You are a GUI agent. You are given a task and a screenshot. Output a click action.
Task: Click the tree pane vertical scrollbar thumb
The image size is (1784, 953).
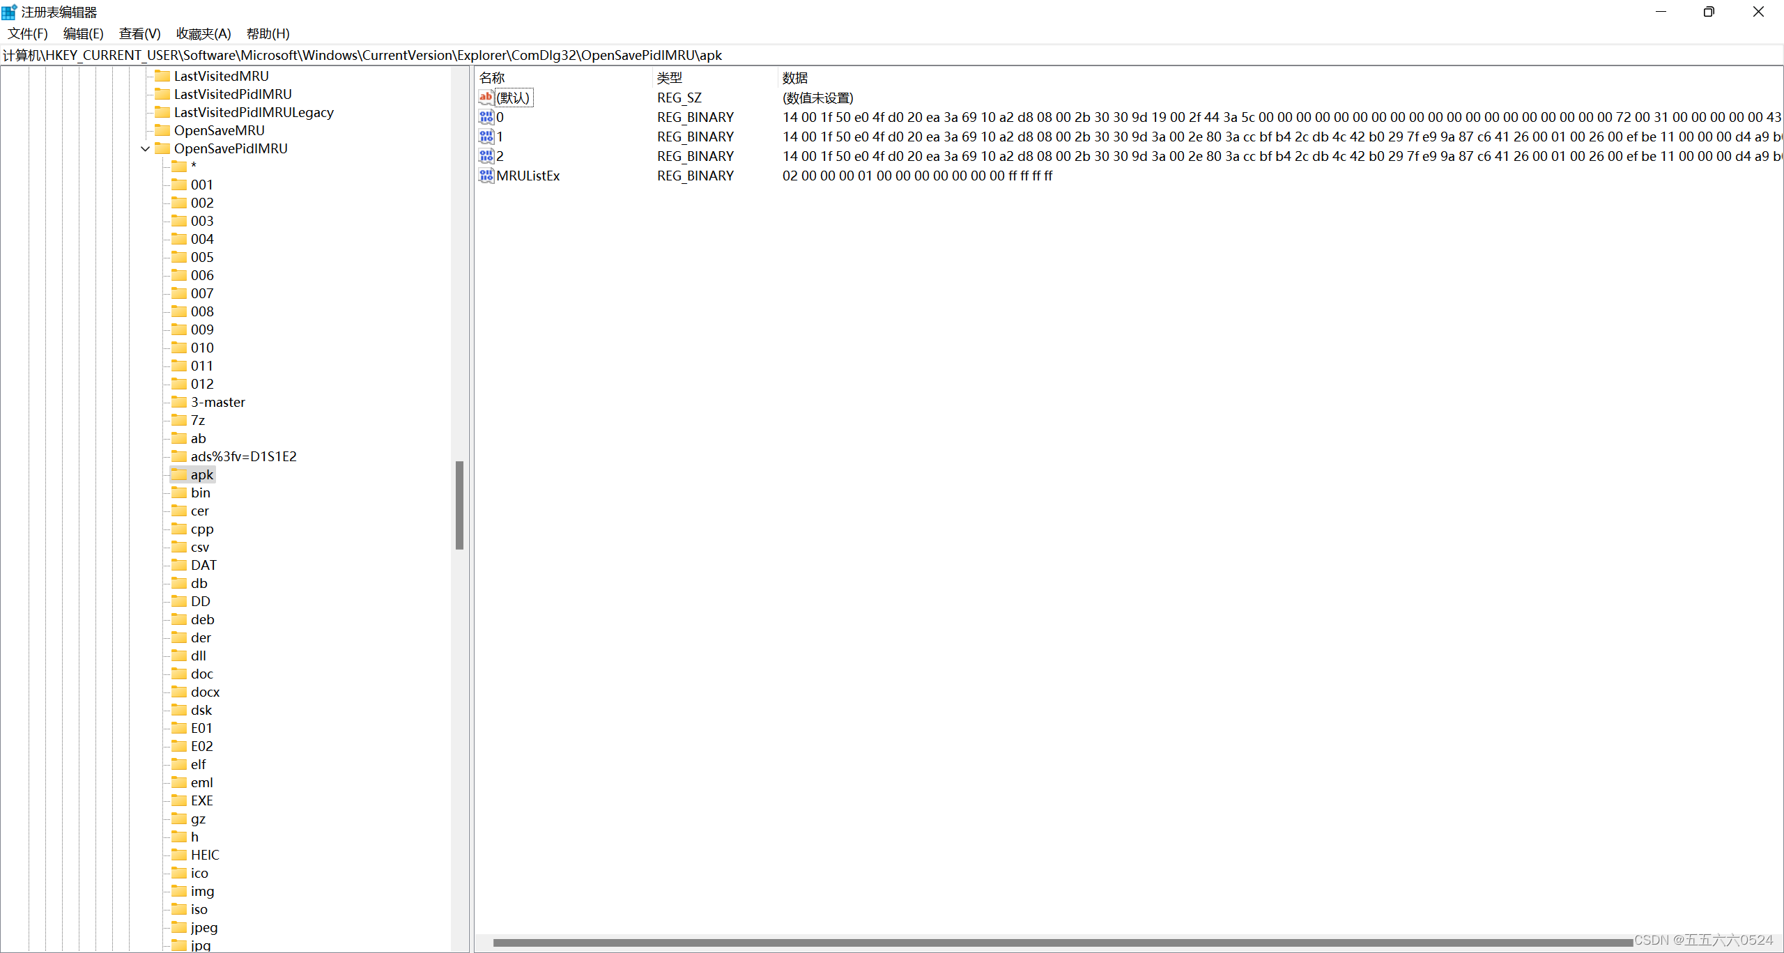click(x=459, y=505)
